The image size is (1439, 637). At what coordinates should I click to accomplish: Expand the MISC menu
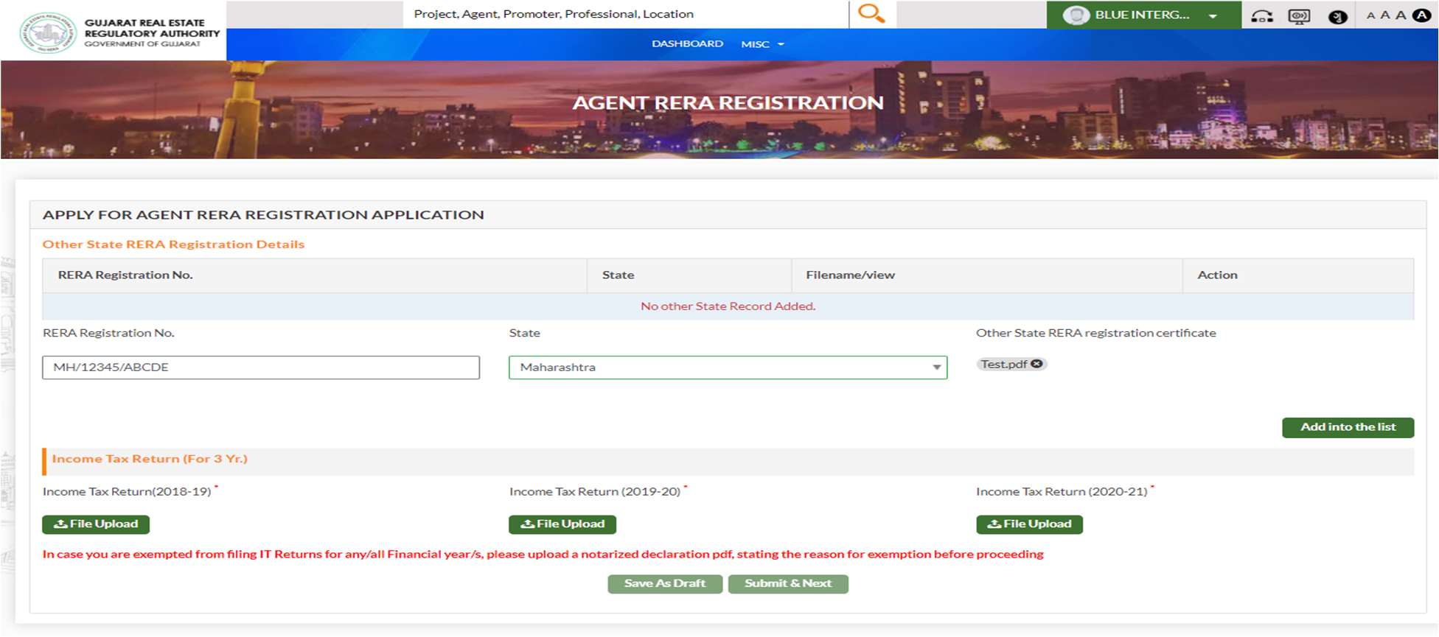pyautogui.click(x=762, y=44)
